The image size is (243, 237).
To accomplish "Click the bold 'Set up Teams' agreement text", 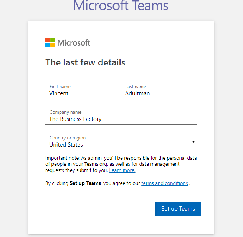I will click(x=85, y=183).
